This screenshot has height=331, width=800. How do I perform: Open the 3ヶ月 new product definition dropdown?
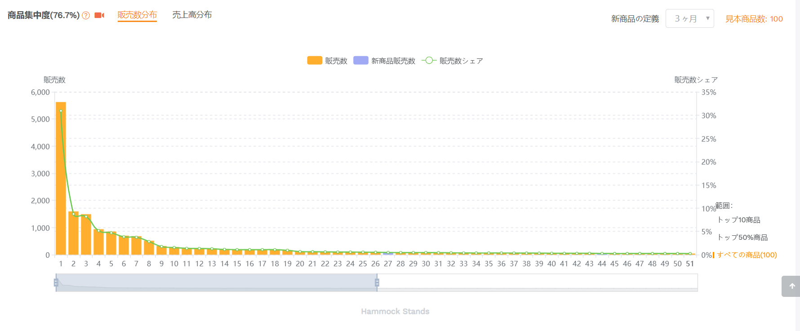tap(689, 18)
